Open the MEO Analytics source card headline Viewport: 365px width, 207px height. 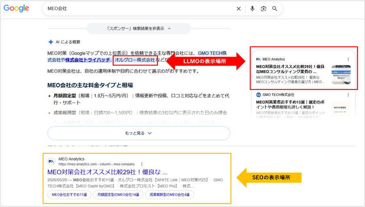click(290, 69)
